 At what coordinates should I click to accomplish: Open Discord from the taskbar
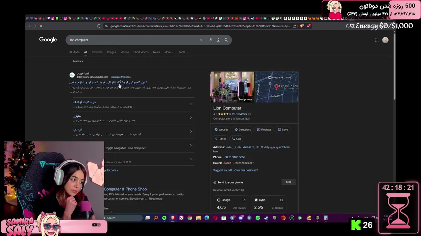[x=241, y=218]
